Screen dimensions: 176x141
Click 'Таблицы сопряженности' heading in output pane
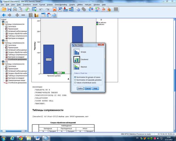click(x=48, y=110)
